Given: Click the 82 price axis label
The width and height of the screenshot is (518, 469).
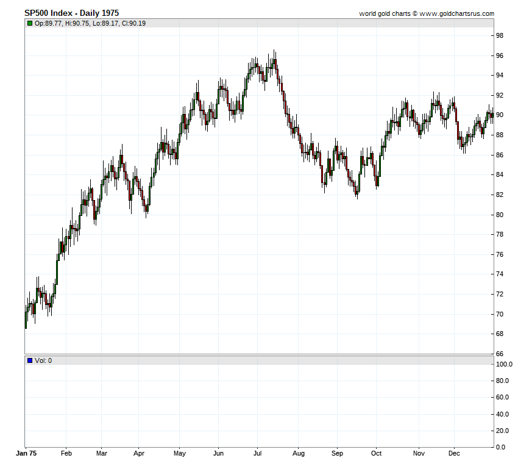Looking at the screenshot, I should click(500, 195).
